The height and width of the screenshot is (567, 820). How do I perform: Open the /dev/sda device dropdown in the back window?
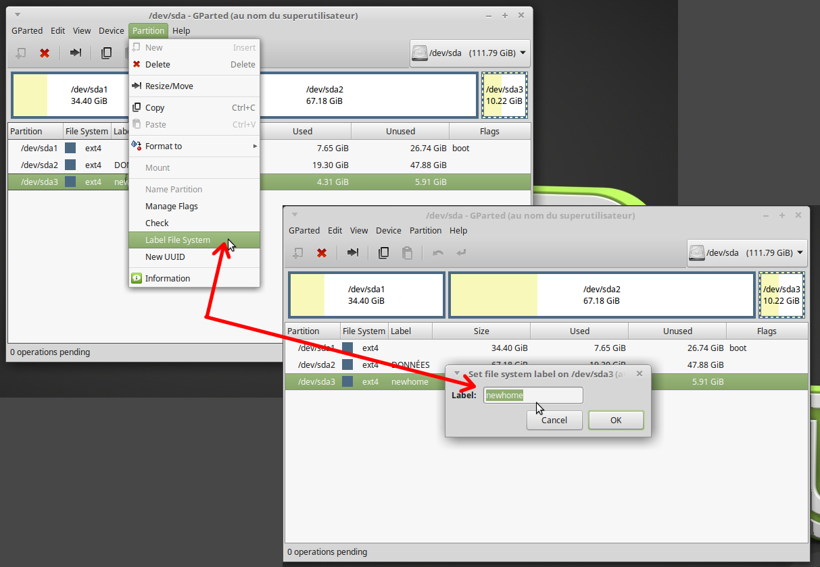470,53
